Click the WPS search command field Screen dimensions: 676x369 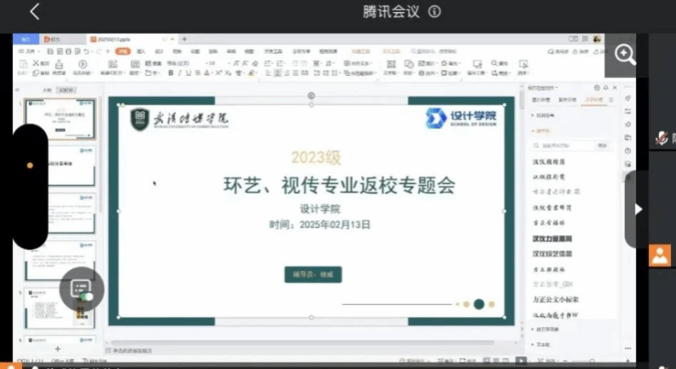tap(434, 51)
